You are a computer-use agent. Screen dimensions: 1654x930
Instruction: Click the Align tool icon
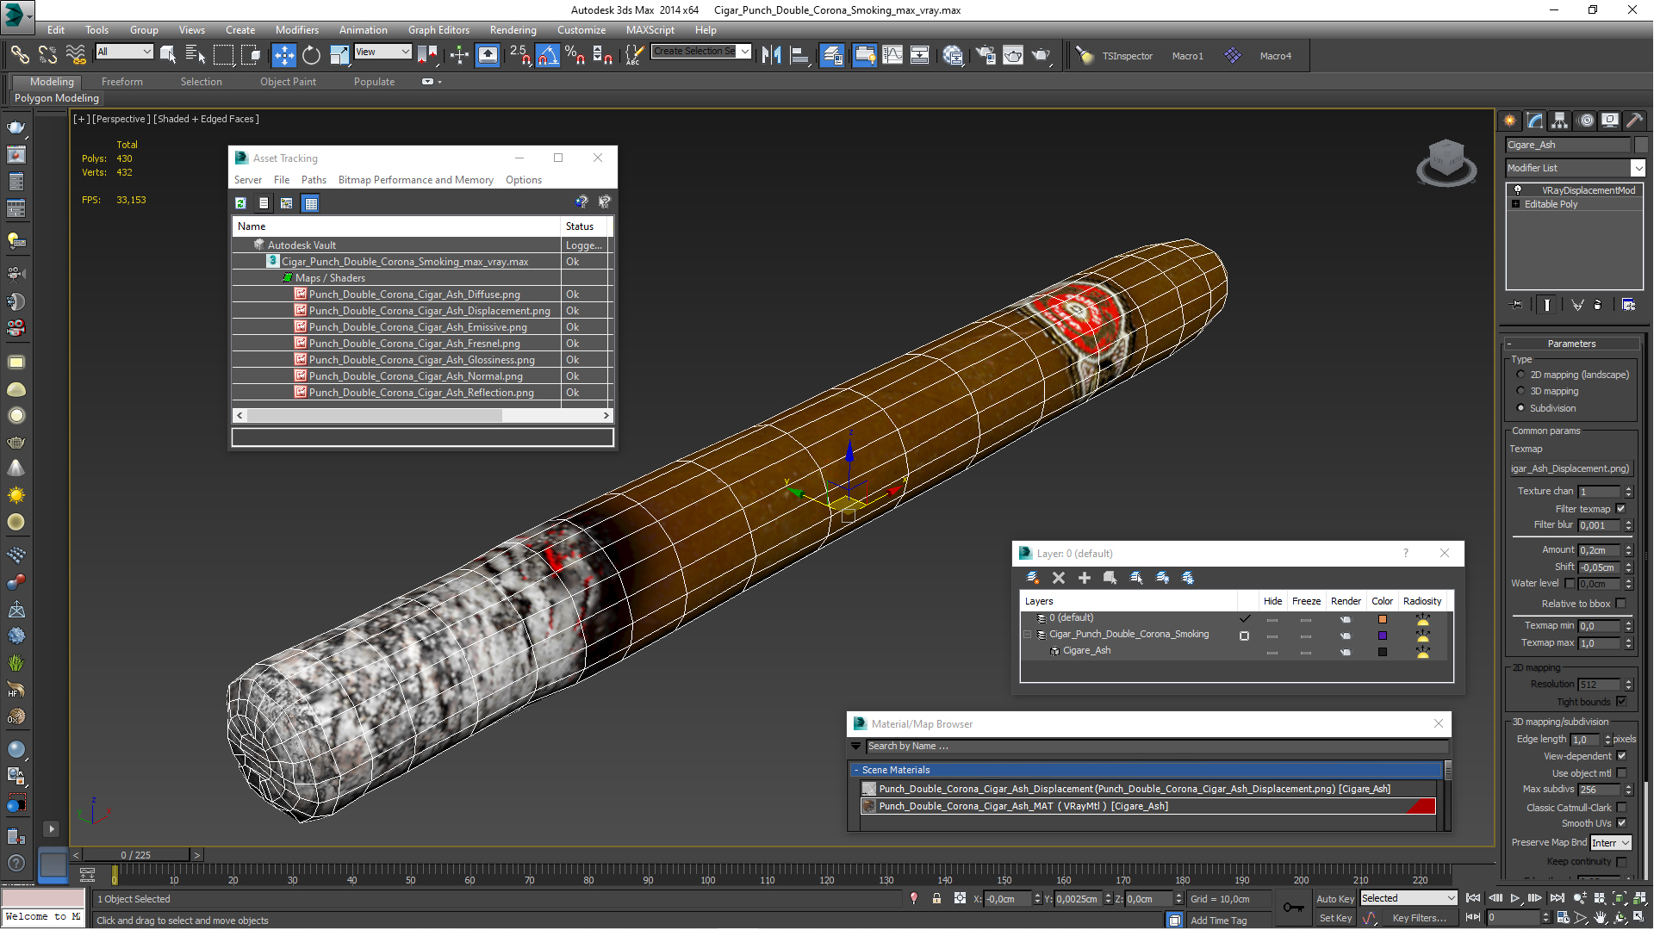(x=799, y=55)
